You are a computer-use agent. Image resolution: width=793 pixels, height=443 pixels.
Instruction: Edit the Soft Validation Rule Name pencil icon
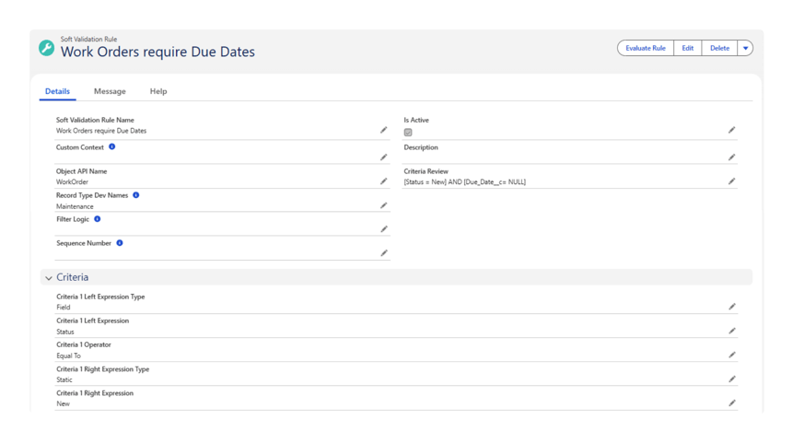pyautogui.click(x=384, y=131)
